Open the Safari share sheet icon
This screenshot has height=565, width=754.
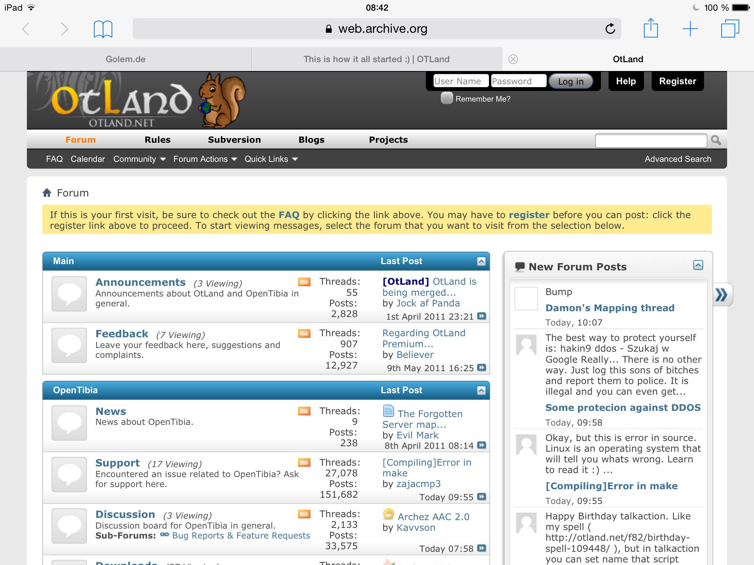(x=651, y=28)
